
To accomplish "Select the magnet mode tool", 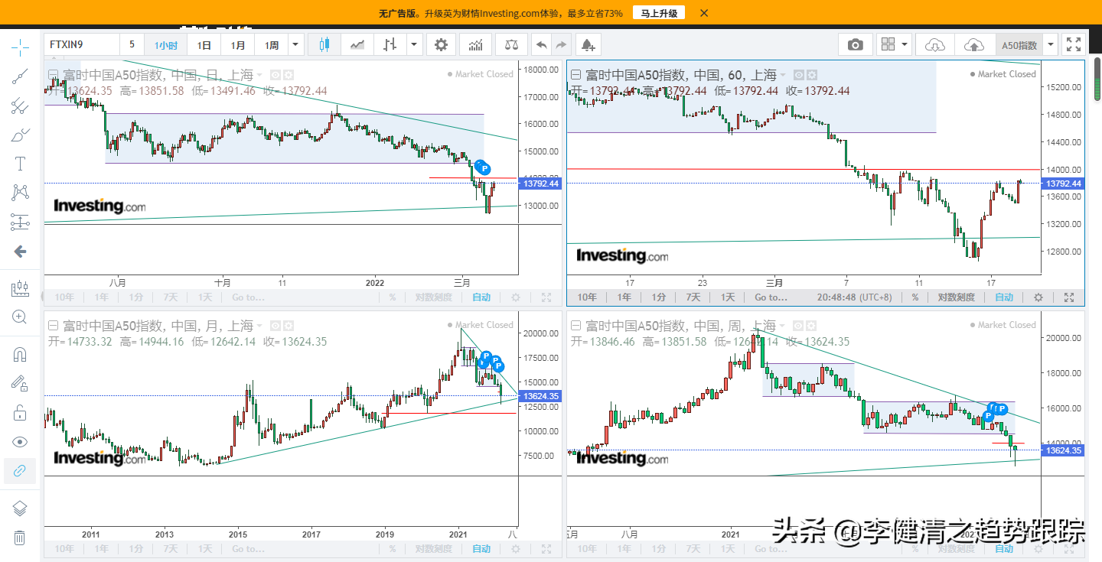I will (20, 355).
